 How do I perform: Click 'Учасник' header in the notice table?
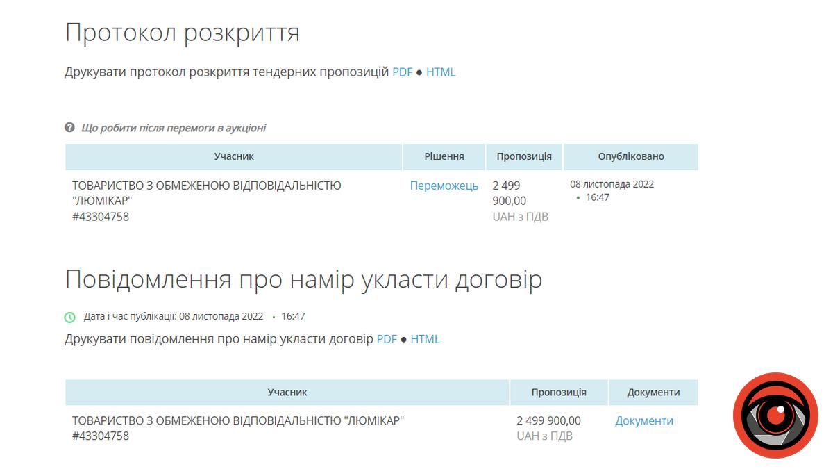point(287,392)
